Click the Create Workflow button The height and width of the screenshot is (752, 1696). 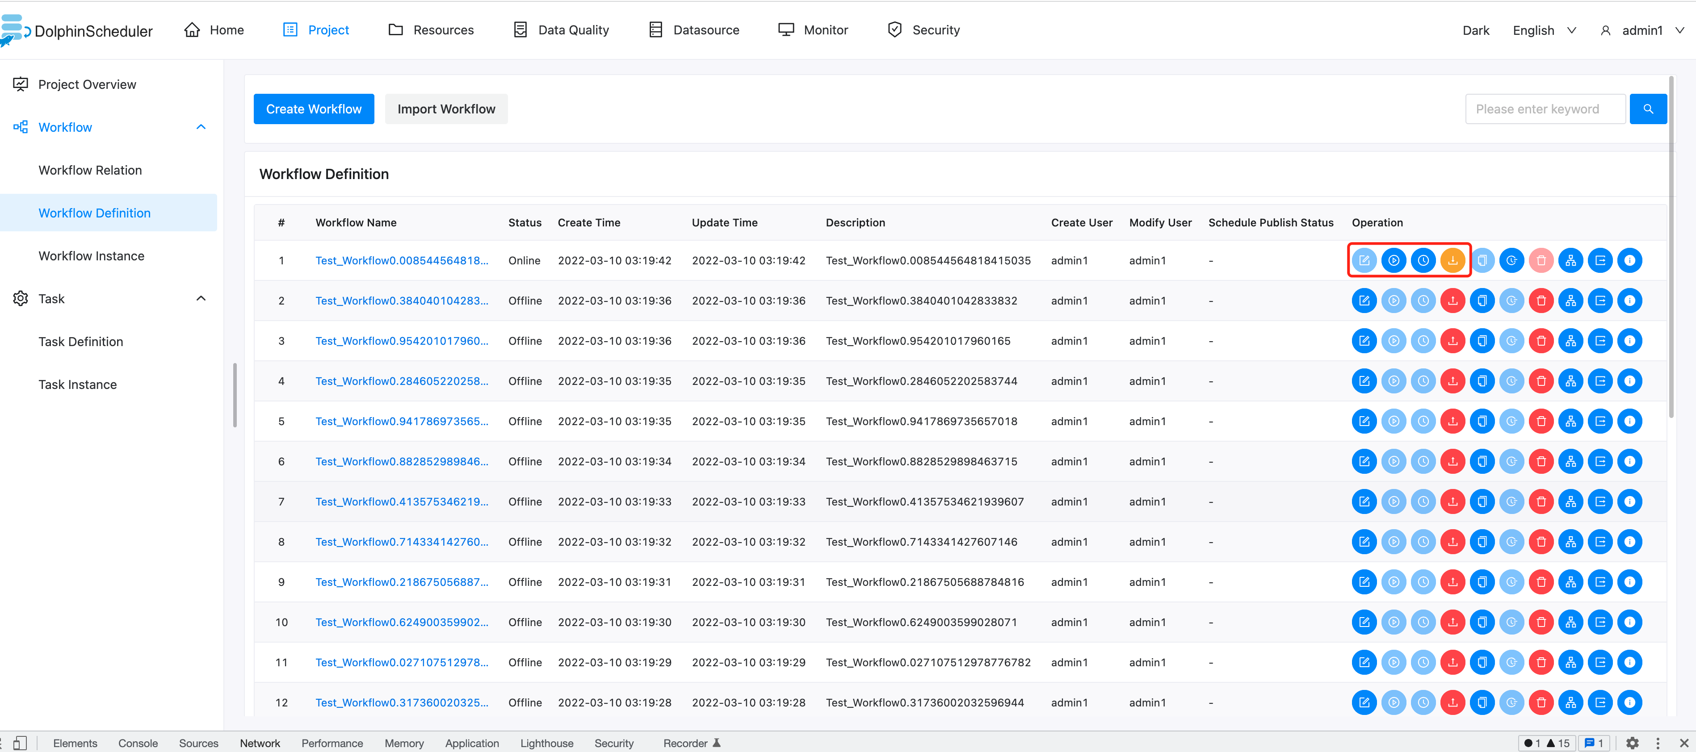313,109
